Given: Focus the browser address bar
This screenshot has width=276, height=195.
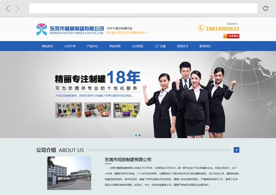Looking at the screenshot, I should 143,8.
